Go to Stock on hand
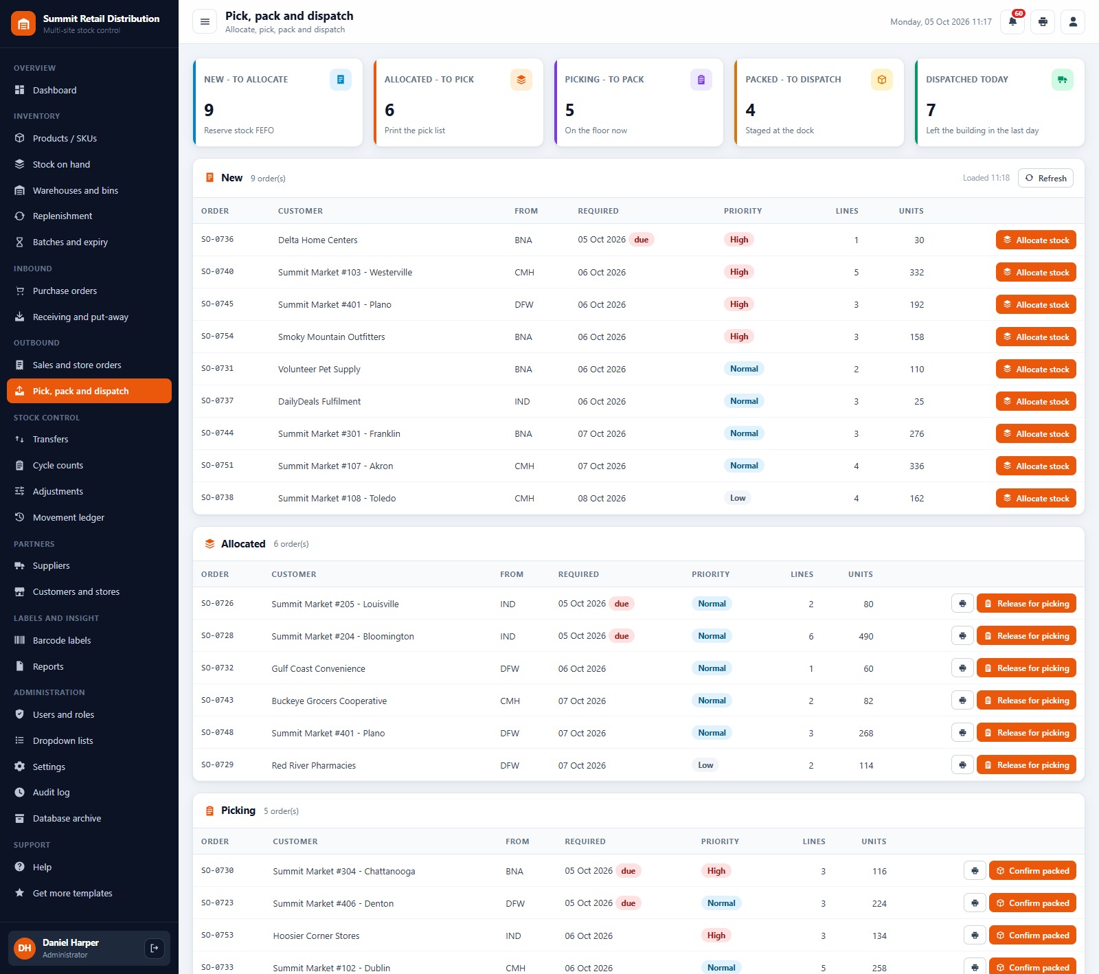1099x974 pixels. tap(89, 164)
